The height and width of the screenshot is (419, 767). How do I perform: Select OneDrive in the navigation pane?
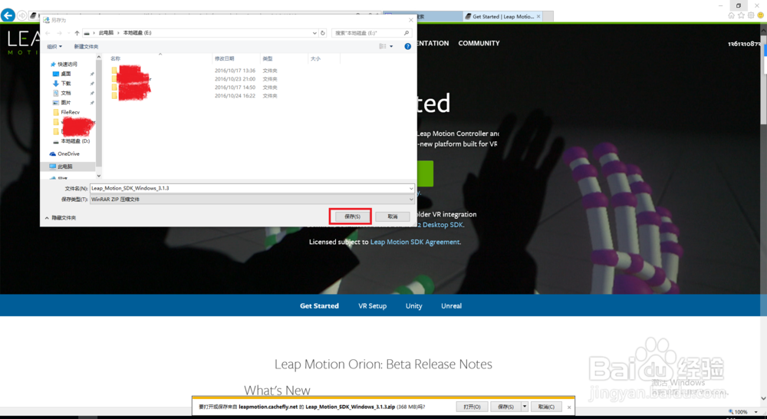(68, 153)
